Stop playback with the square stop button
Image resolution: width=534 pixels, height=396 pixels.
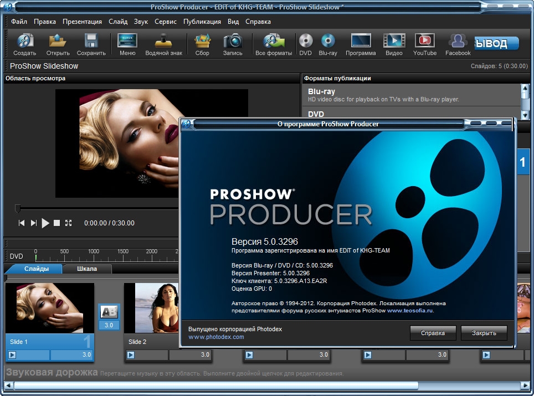[57, 223]
